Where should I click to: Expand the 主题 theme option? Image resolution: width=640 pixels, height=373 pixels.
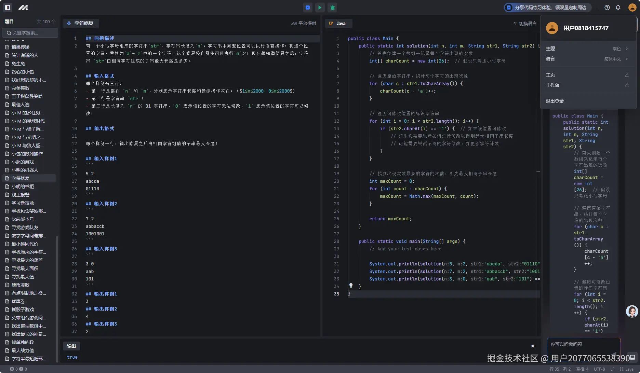[587, 49]
